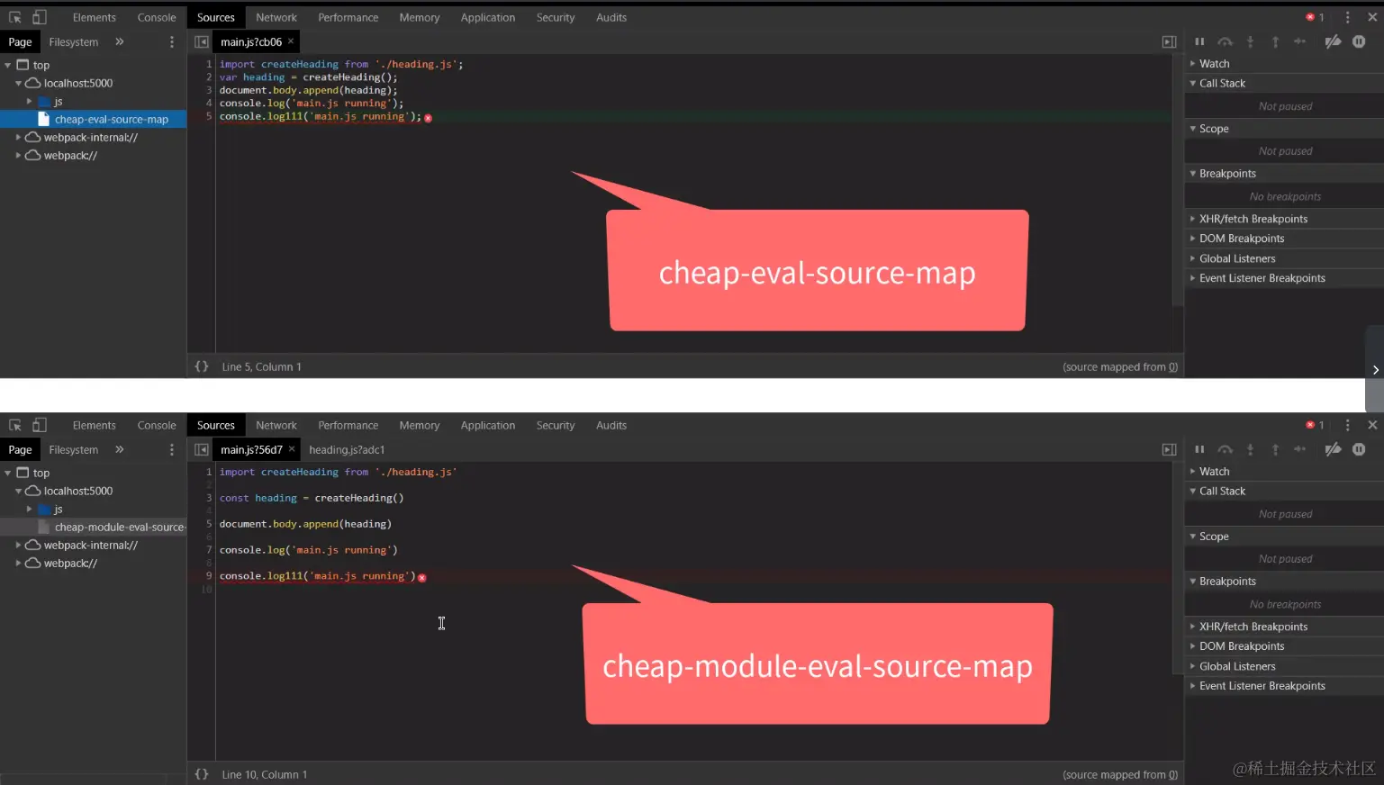Close the main.js?56d7 editor tab
This screenshot has height=785, width=1384.
[292, 449]
